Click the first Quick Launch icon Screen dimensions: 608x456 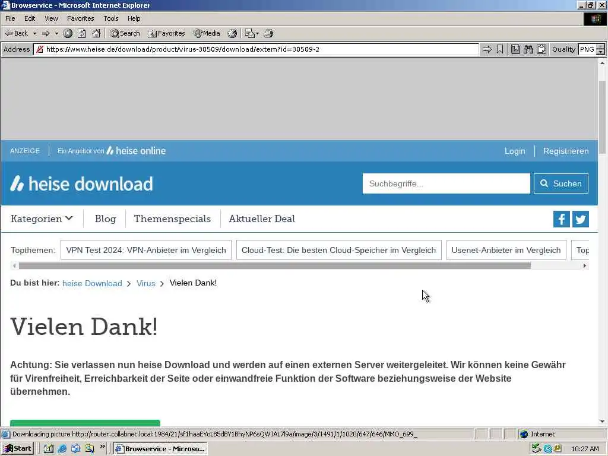click(49, 449)
